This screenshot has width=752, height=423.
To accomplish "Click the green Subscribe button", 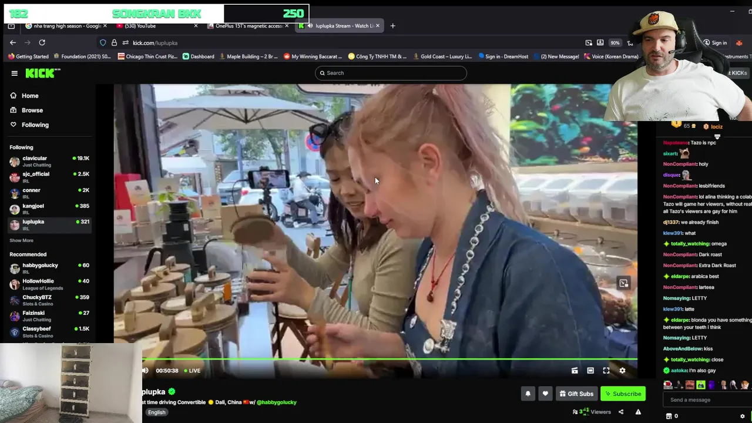I will point(623,394).
